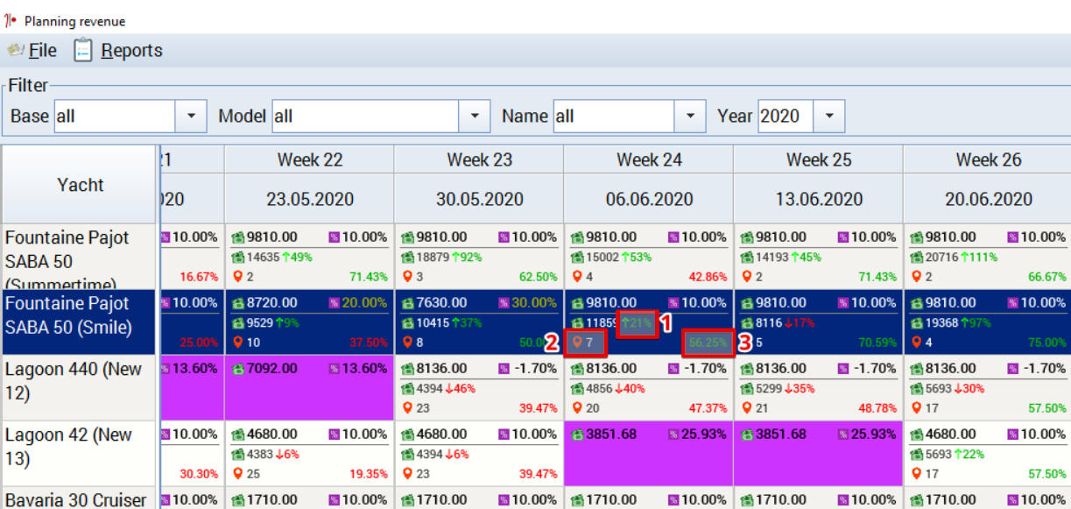Select the Week 23 column header
Screen dimensions: 1071x509
click(479, 159)
